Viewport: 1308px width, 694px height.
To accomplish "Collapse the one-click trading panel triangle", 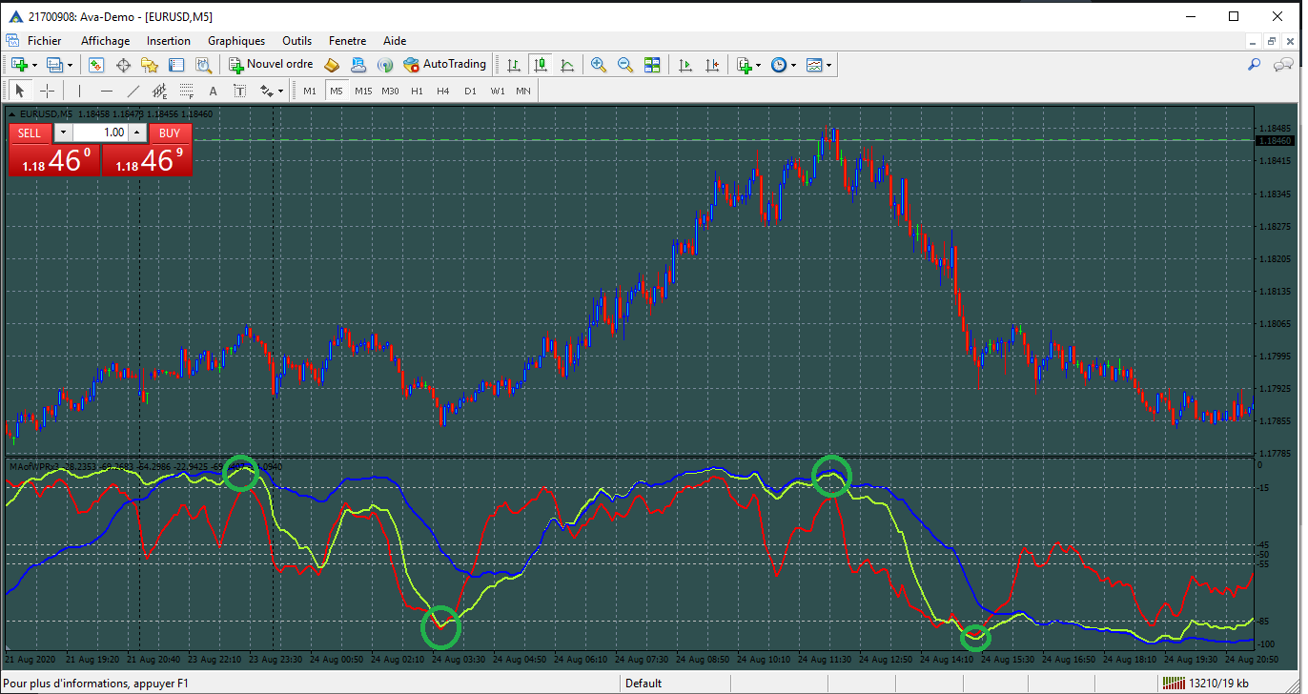I will [11, 113].
